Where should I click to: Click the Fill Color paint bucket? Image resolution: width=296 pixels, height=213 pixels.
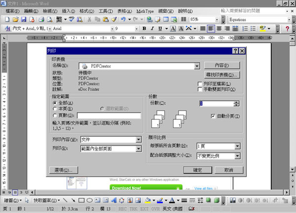click(148, 200)
